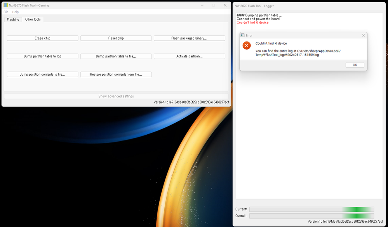This screenshot has height=227, width=388.
Task: Click the Erase chip button
Action: (x=42, y=38)
